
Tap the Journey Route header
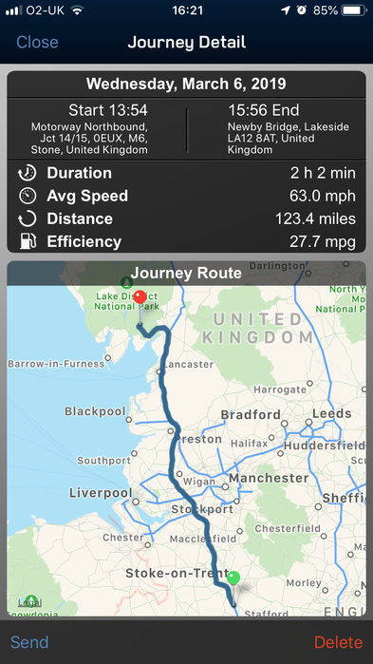(186, 274)
